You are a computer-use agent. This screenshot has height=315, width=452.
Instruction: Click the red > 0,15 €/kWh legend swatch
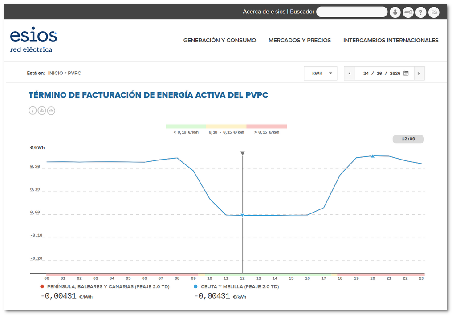267,127
